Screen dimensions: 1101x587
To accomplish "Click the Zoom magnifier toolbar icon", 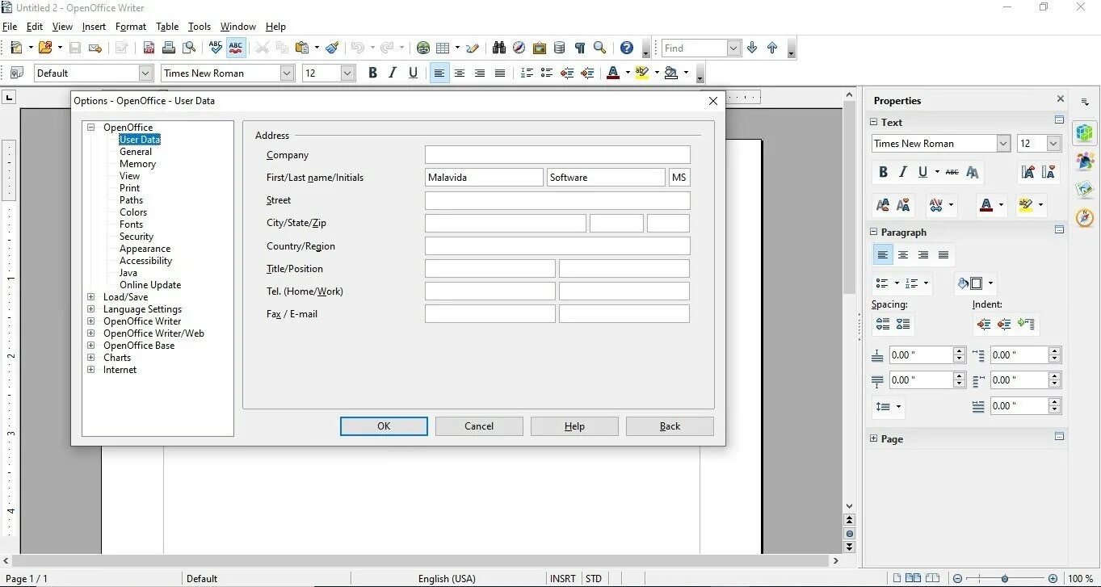I will pyautogui.click(x=600, y=48).
